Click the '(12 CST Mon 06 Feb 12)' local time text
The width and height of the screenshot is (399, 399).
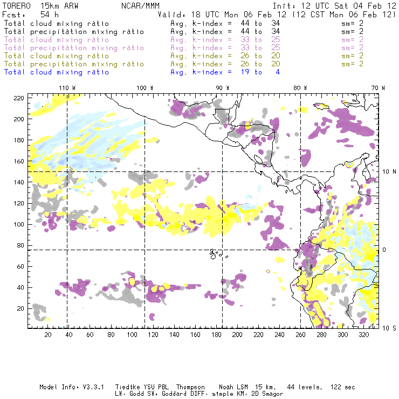[x=344, y=14]
